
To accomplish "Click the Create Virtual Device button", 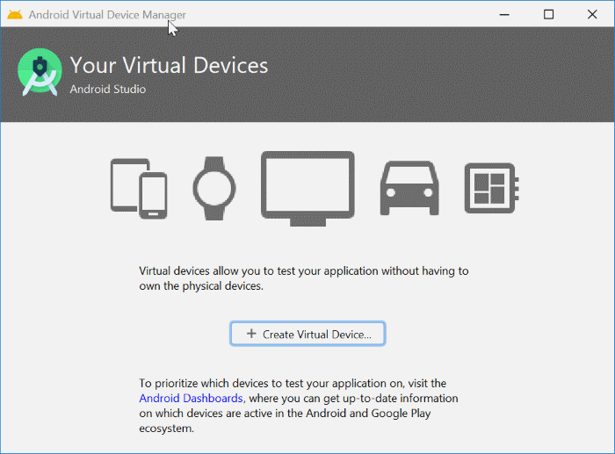I will (x=307, y=334).
